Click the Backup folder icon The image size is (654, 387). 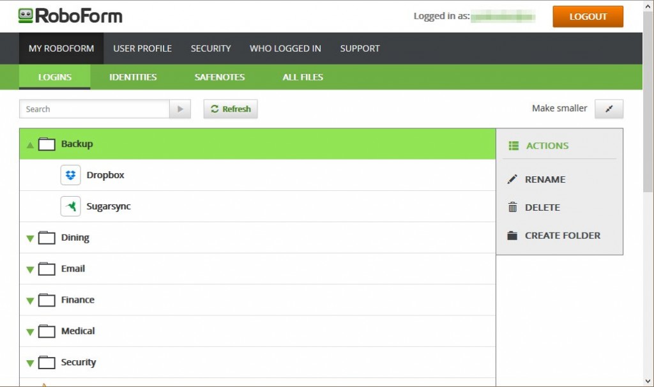(47, 144)
